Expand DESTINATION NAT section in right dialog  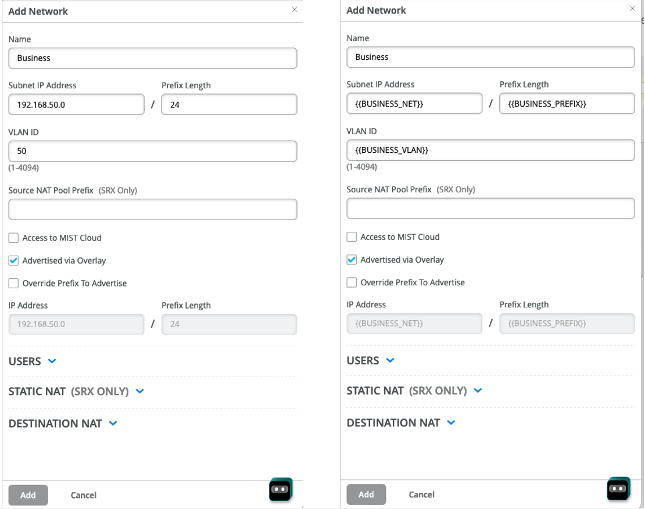click(451, 422)
